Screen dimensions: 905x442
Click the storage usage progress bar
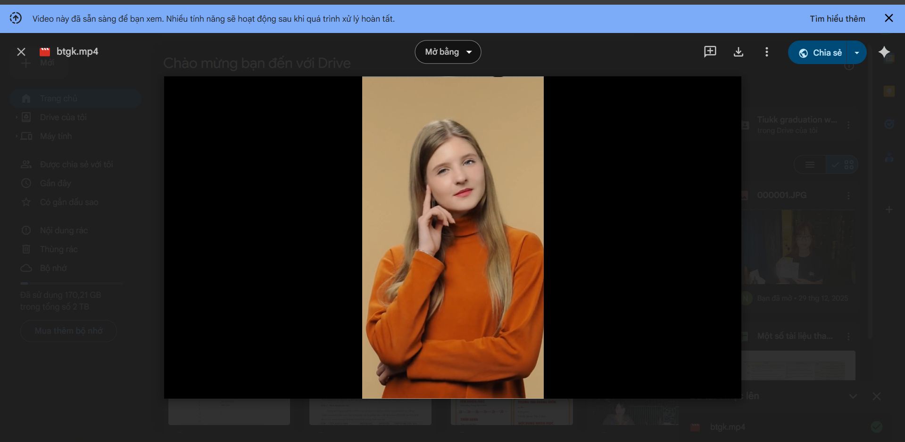pos(72,283)
